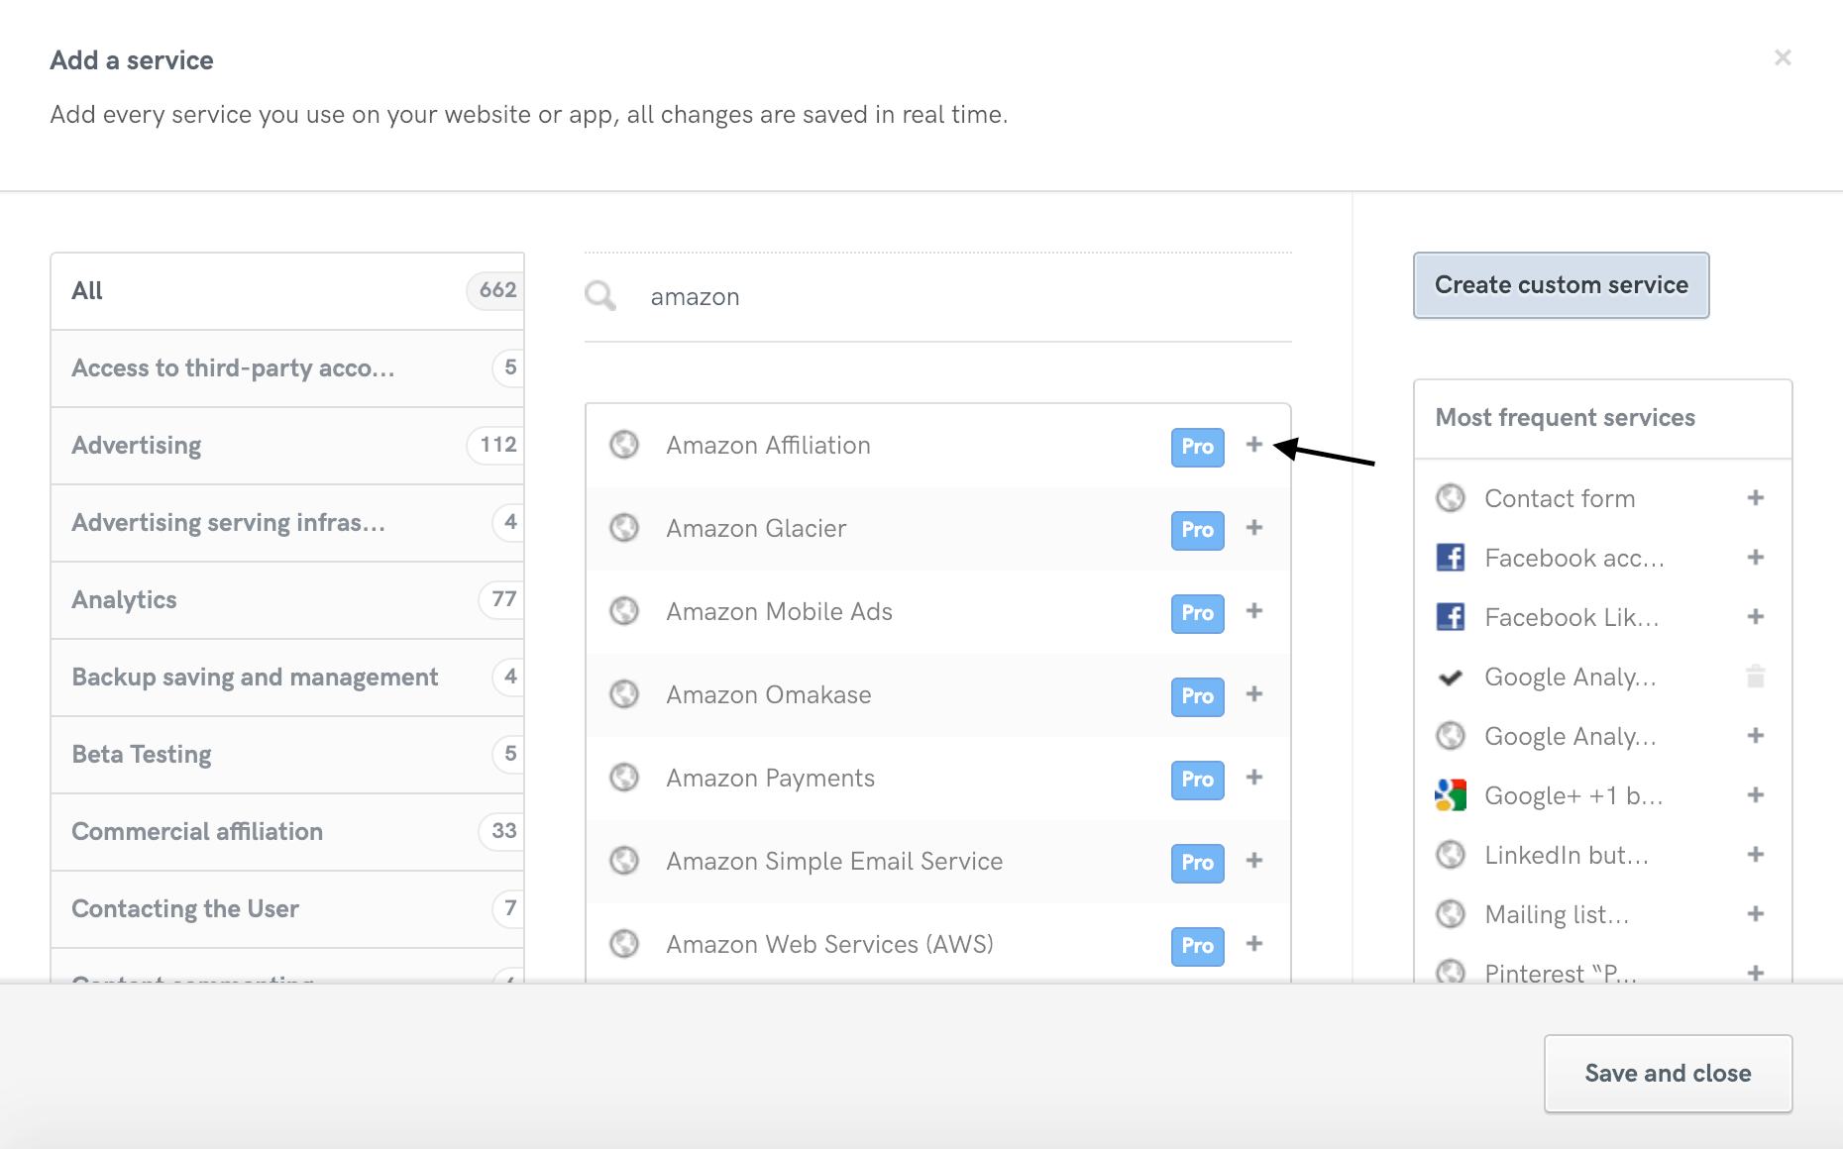Remove Google Analytics via the trash icon
Viewport: 1843px width, 1149px height.
click(x=1754, y=677)
